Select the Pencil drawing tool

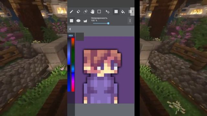tap(71, 12)
